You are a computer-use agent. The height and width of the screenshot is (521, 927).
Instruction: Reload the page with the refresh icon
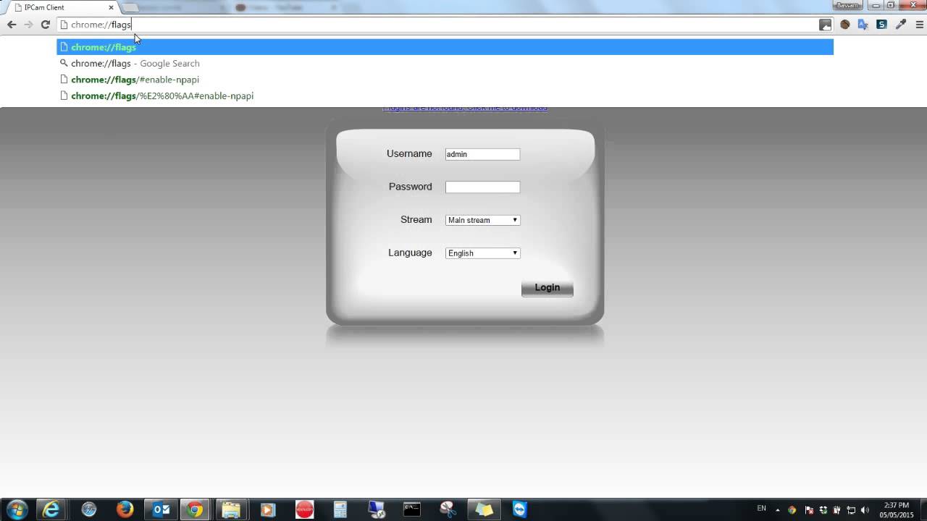45,25
